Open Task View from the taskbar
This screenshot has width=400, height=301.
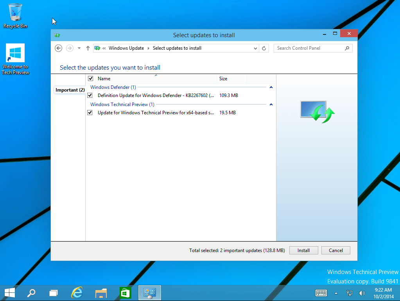point(53,293)
